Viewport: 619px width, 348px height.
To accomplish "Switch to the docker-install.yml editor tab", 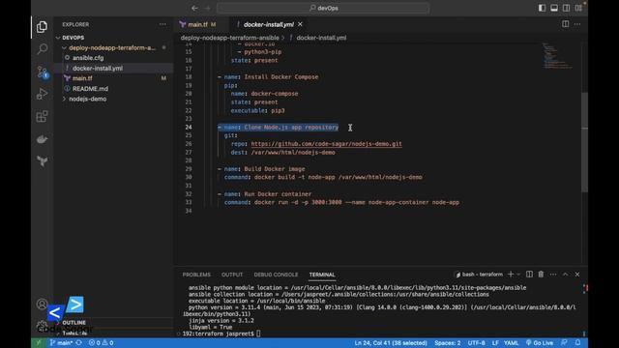I will click(269, 24).
